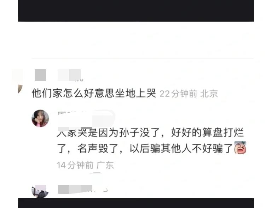The height and width of the screenshot is (208, 265).
Task: Tap the black bar at the bottom
Action: click(x=136, y=203)
